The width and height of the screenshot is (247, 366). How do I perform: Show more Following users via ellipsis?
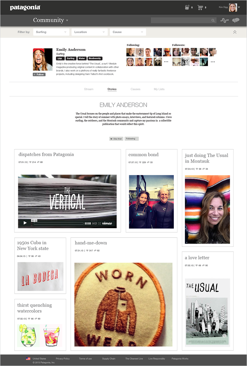click(x=166, y=62)
